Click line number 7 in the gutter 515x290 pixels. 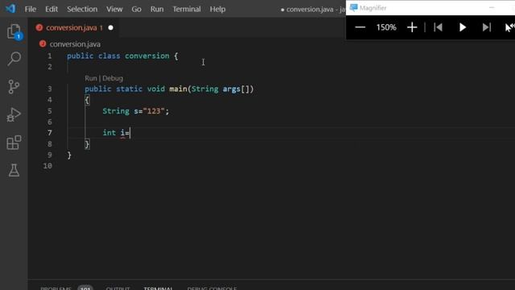pos(50,133)
